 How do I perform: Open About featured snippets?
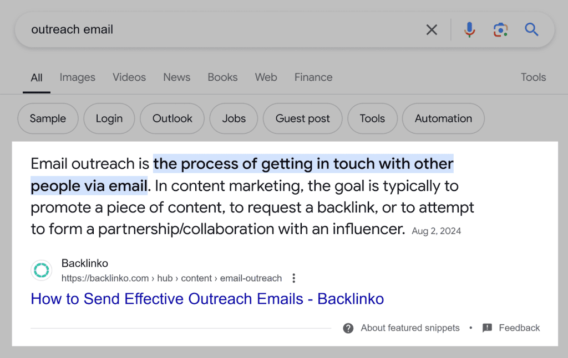pyautogui.click(x=410, y=328)
